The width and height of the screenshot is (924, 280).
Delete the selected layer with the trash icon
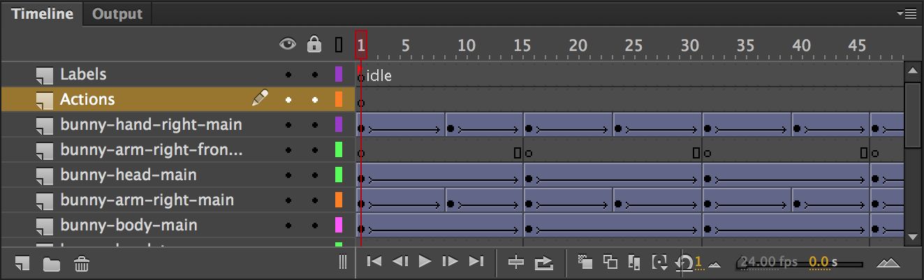click(x=81, y=264)
